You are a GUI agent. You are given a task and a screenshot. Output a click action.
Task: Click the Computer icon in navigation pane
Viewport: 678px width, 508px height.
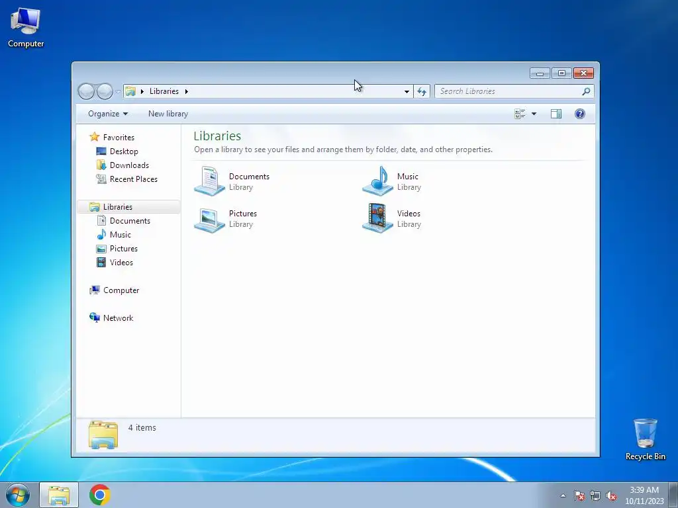tap(94, 290)
